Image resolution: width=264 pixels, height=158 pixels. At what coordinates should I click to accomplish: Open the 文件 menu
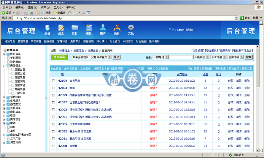[7, 7]
